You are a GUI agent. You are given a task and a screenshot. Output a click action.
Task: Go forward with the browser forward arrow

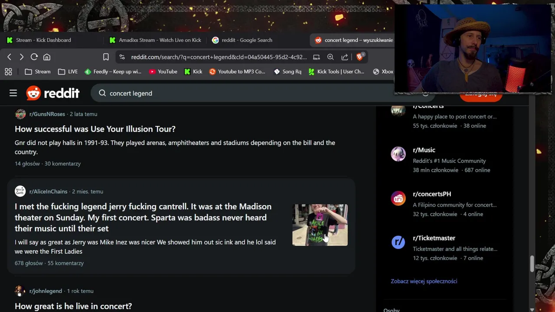(21, 57)
